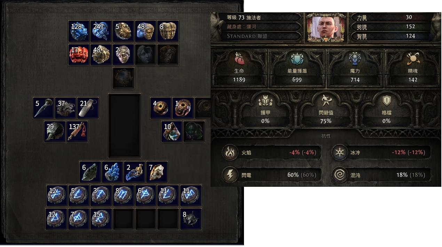
Task: Choose the helmet item with count 29
Action: point(55,132)
